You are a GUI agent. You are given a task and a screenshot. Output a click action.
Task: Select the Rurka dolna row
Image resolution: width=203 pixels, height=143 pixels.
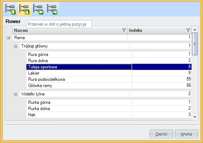coord(109,109)
